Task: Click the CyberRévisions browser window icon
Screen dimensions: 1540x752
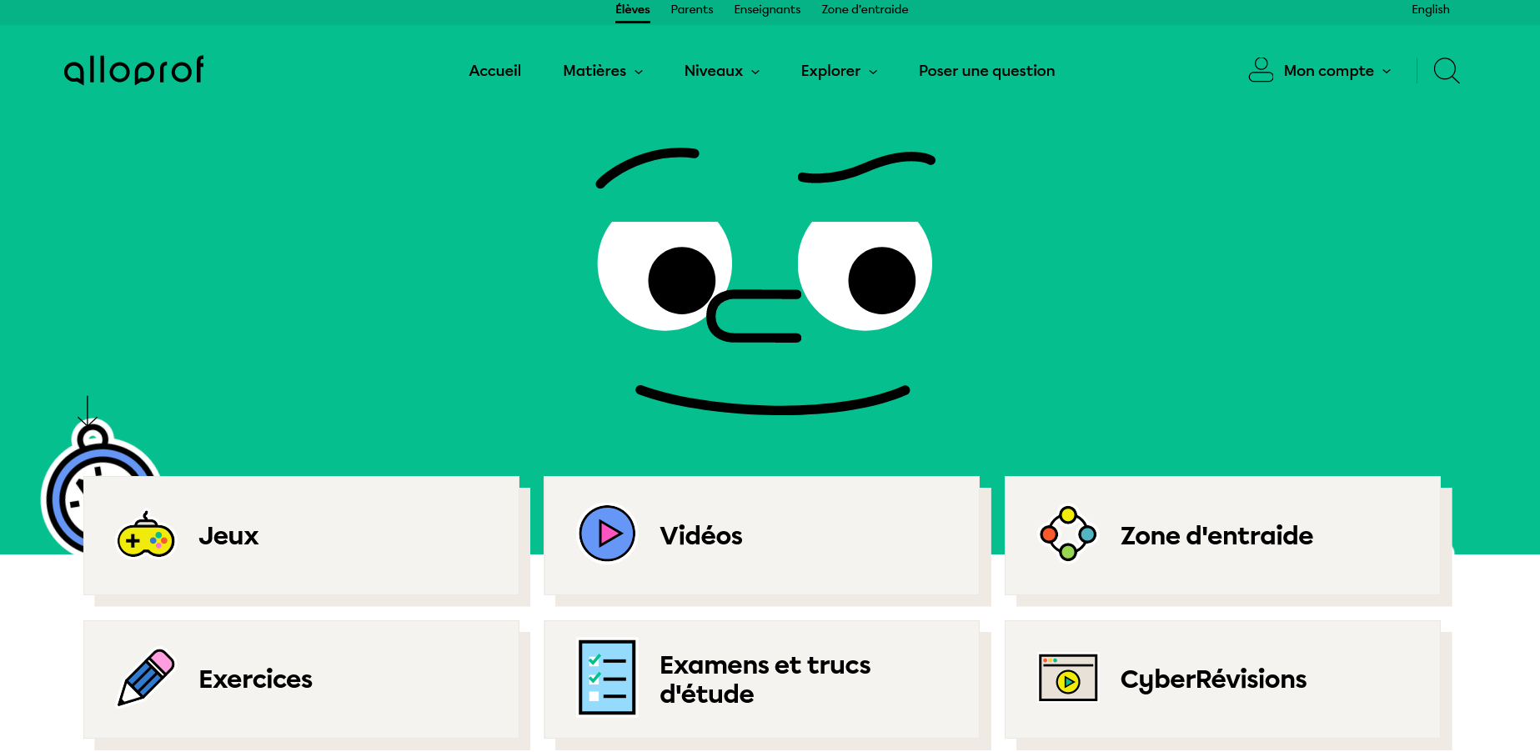Action: tap(1068, 678)
